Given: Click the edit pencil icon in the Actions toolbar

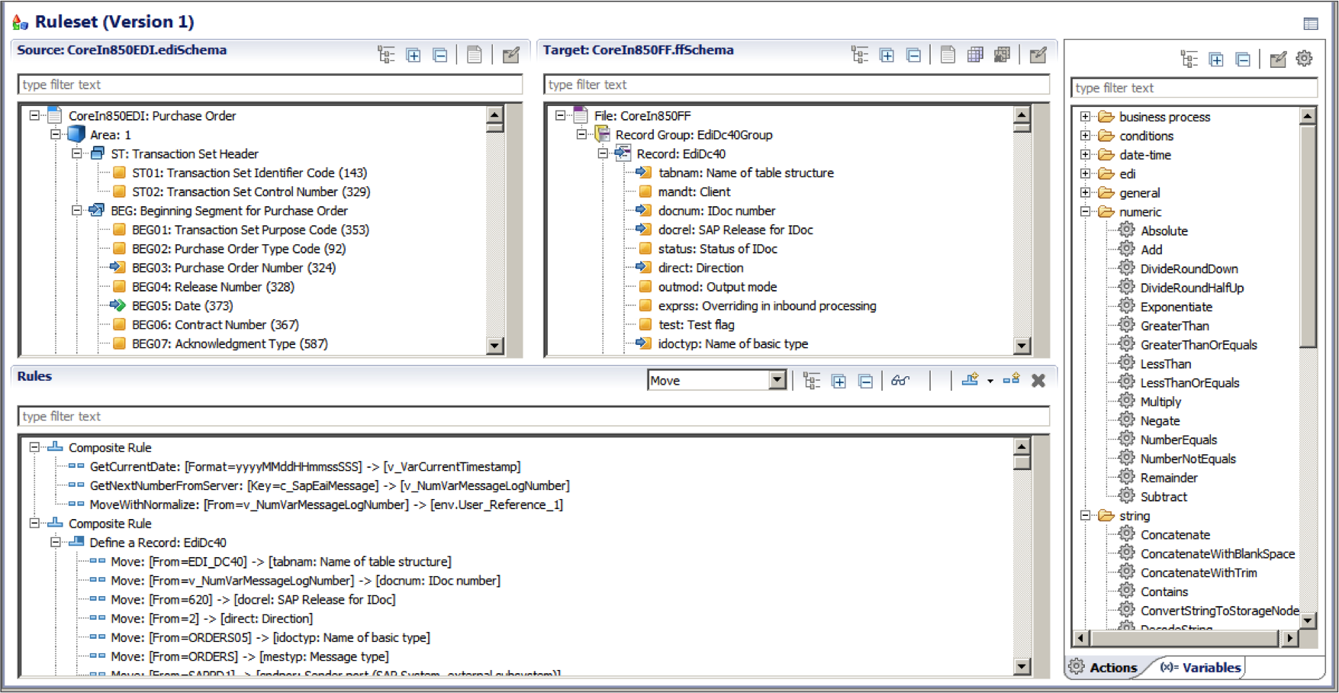Looking at the screenshot, I should coord(1278,59).
